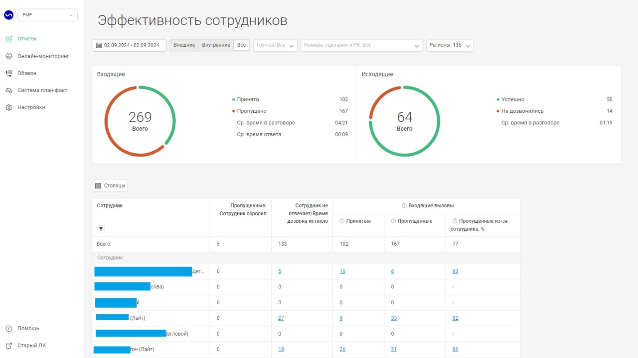Expand the Группы: Все dropdown
The image size is (638, 358).
click(275, 45)
